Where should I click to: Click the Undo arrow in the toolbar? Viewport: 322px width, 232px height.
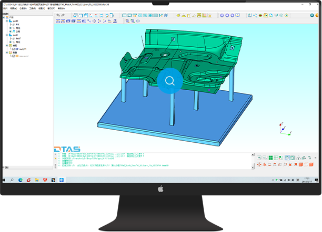coord(57,15)
